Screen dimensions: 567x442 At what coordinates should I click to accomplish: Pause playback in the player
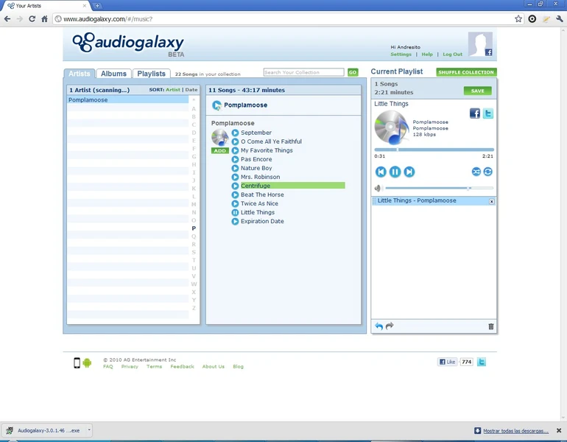(395, 172)
